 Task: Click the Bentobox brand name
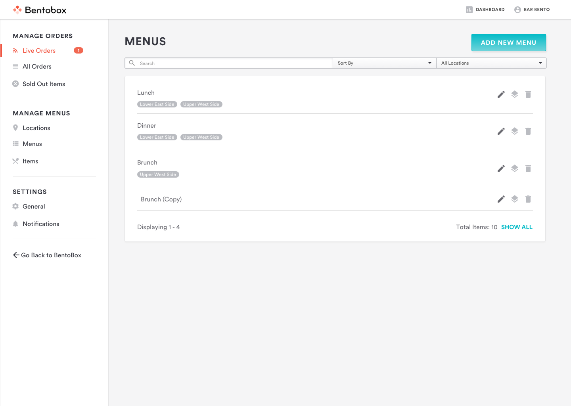[x=46, y=10]
